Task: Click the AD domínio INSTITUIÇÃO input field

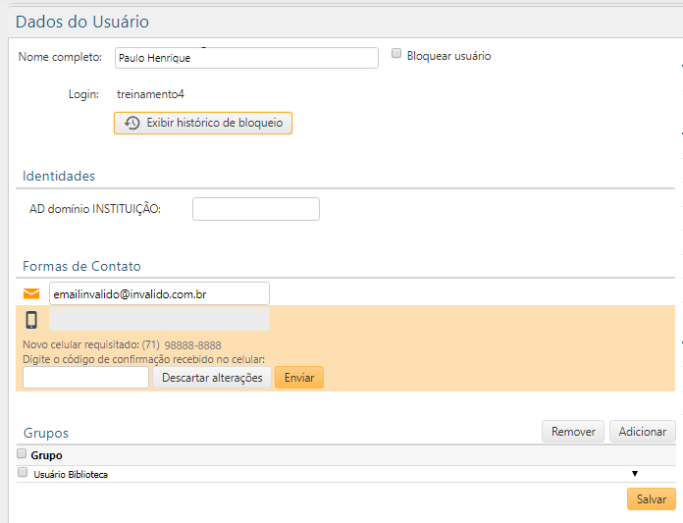Action: tap(255, 209)
